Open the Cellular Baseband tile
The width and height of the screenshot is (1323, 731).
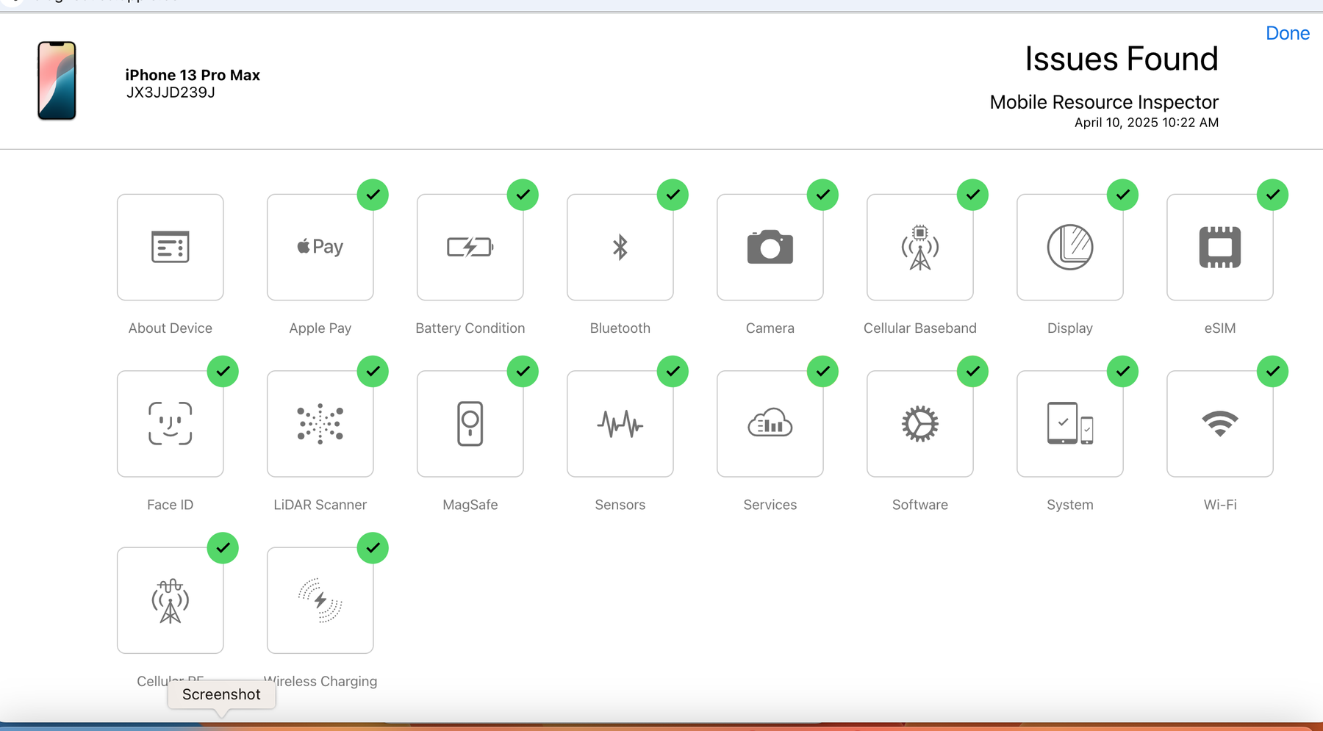pyautogui.click(x=919, y=247)
